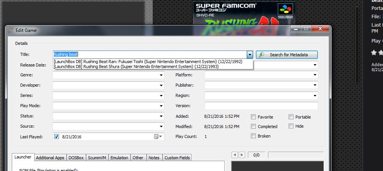
Task: Expand the Series dropdown
Action: click(x=161, y=96)
